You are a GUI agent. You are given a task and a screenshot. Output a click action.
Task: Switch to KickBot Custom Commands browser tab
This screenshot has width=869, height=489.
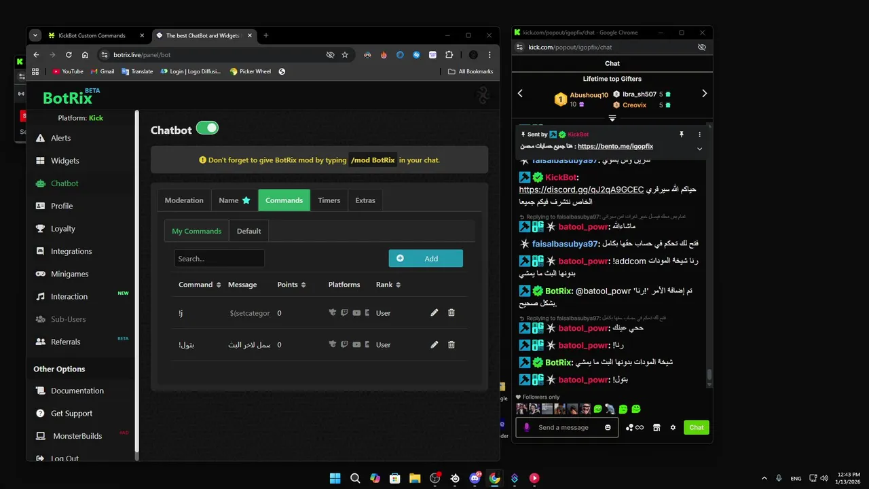[96, 35]
